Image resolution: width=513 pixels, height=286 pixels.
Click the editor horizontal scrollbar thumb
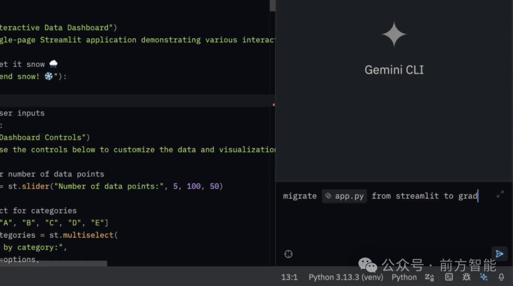(53, 263)
